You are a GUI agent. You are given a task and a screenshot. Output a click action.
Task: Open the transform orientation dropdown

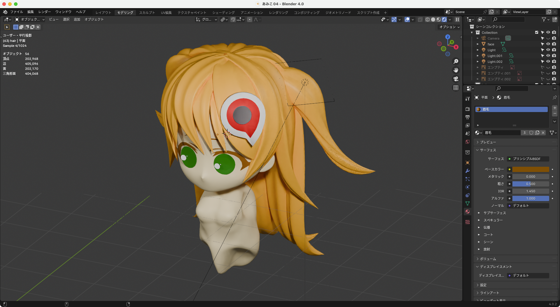[x=206, y=19]
